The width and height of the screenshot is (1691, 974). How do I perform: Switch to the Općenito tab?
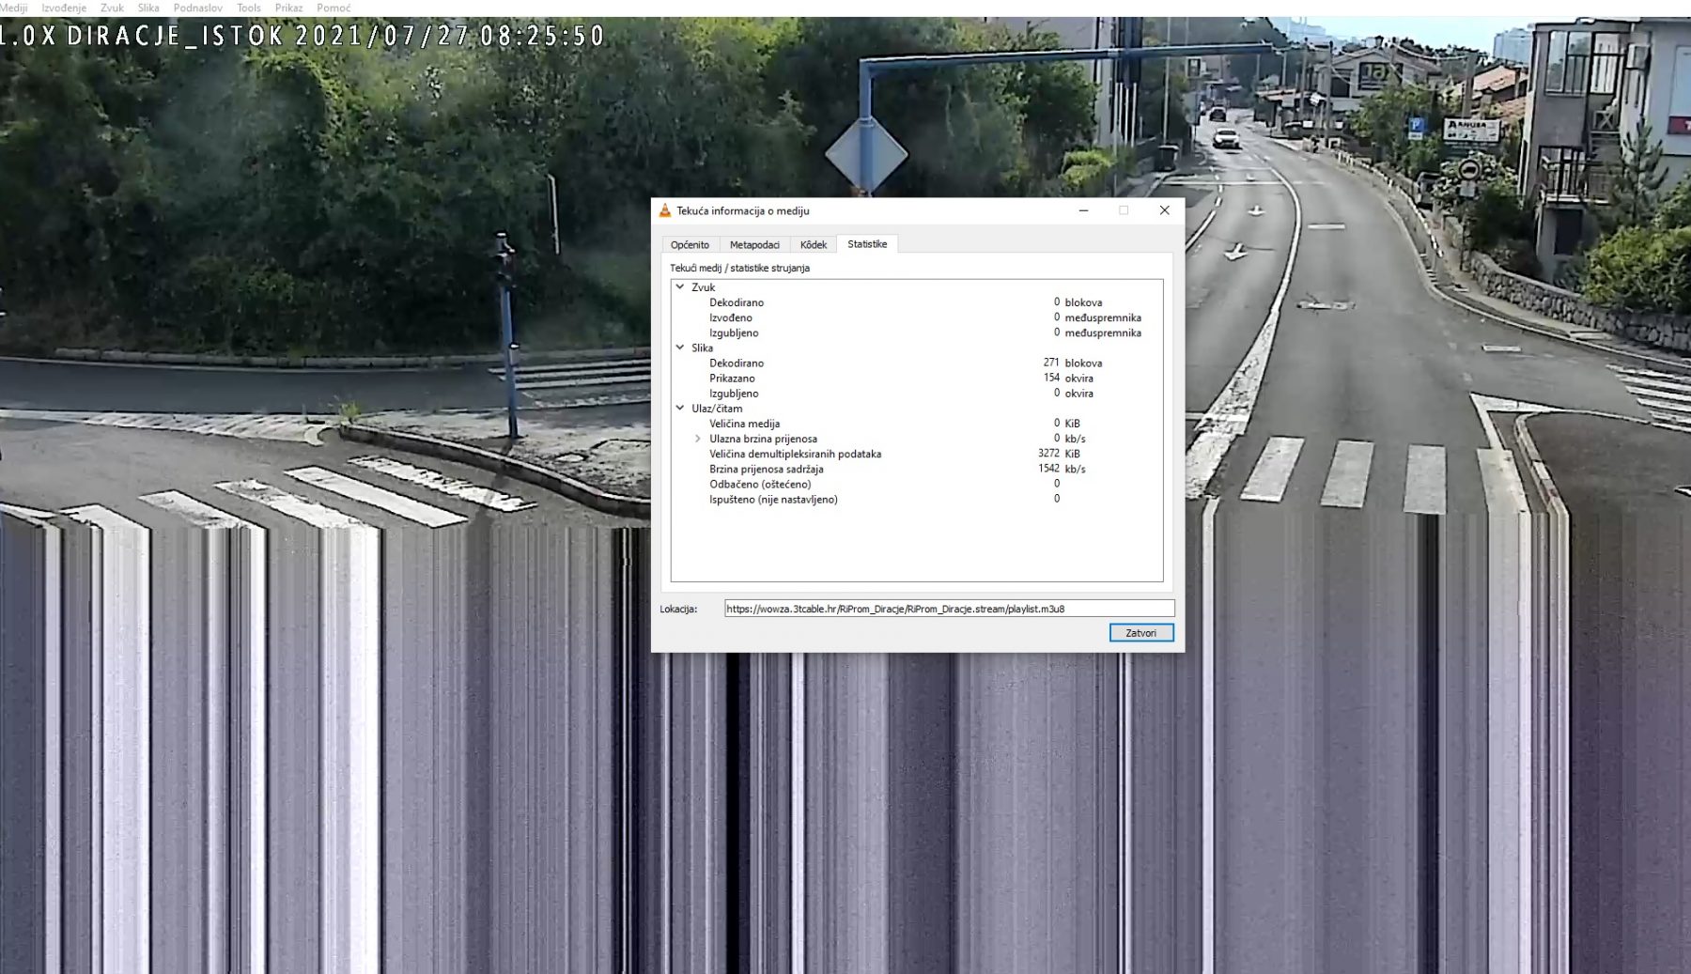pyautogui.click(x=690, y=245)
